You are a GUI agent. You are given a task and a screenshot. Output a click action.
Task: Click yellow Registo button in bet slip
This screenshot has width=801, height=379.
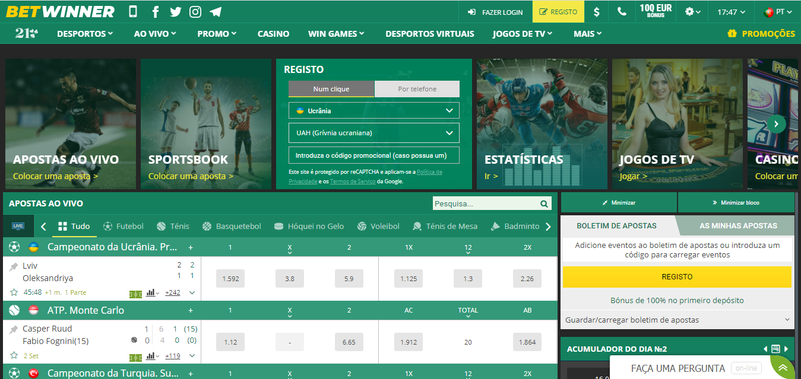[677, 277]
